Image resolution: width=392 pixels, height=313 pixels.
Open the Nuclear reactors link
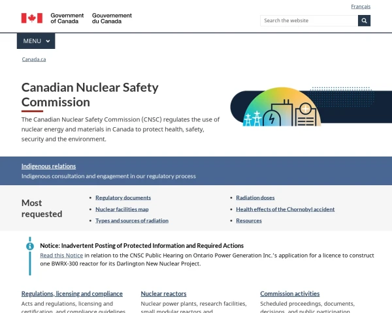point(163,293)
